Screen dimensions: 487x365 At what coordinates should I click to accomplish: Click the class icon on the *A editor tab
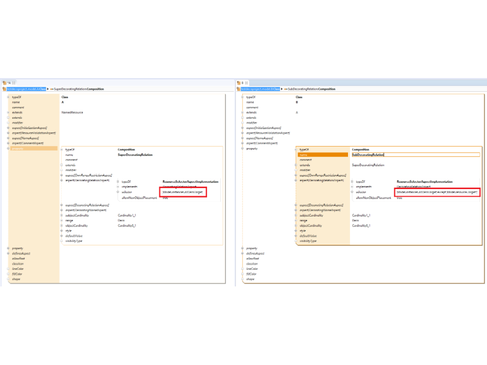click(4, 83)
